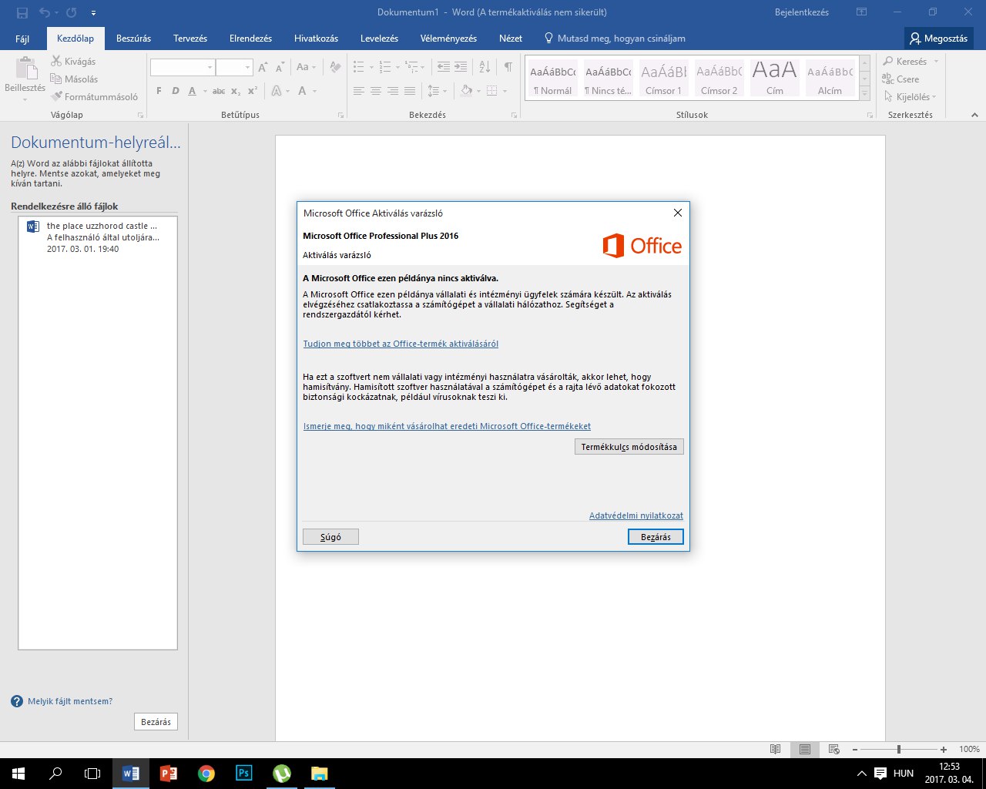This screenshot has height=789, width=986.
Task: Sort text with the A-Z sort icon
Action: point(485,68)
